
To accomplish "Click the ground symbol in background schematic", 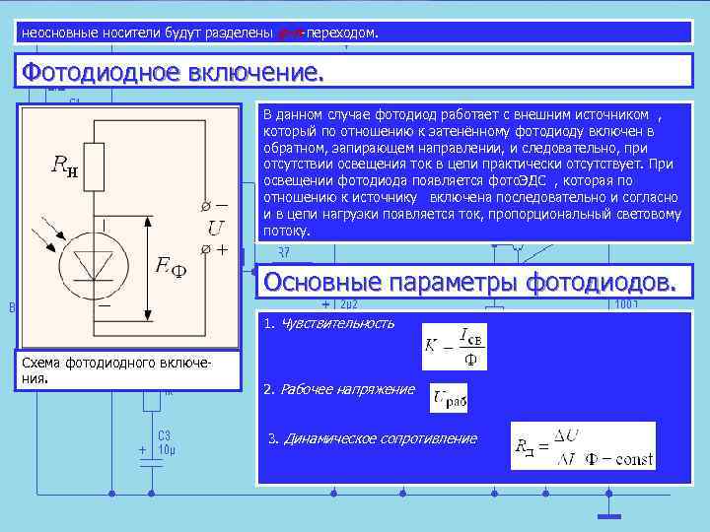I will pyautogui.click(x=609, y=516).
